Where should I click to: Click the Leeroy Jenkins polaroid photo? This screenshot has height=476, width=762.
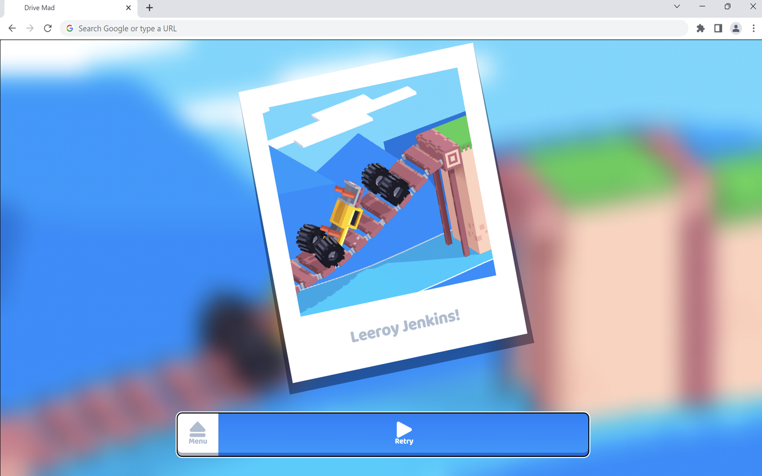(x=384, y=220)
